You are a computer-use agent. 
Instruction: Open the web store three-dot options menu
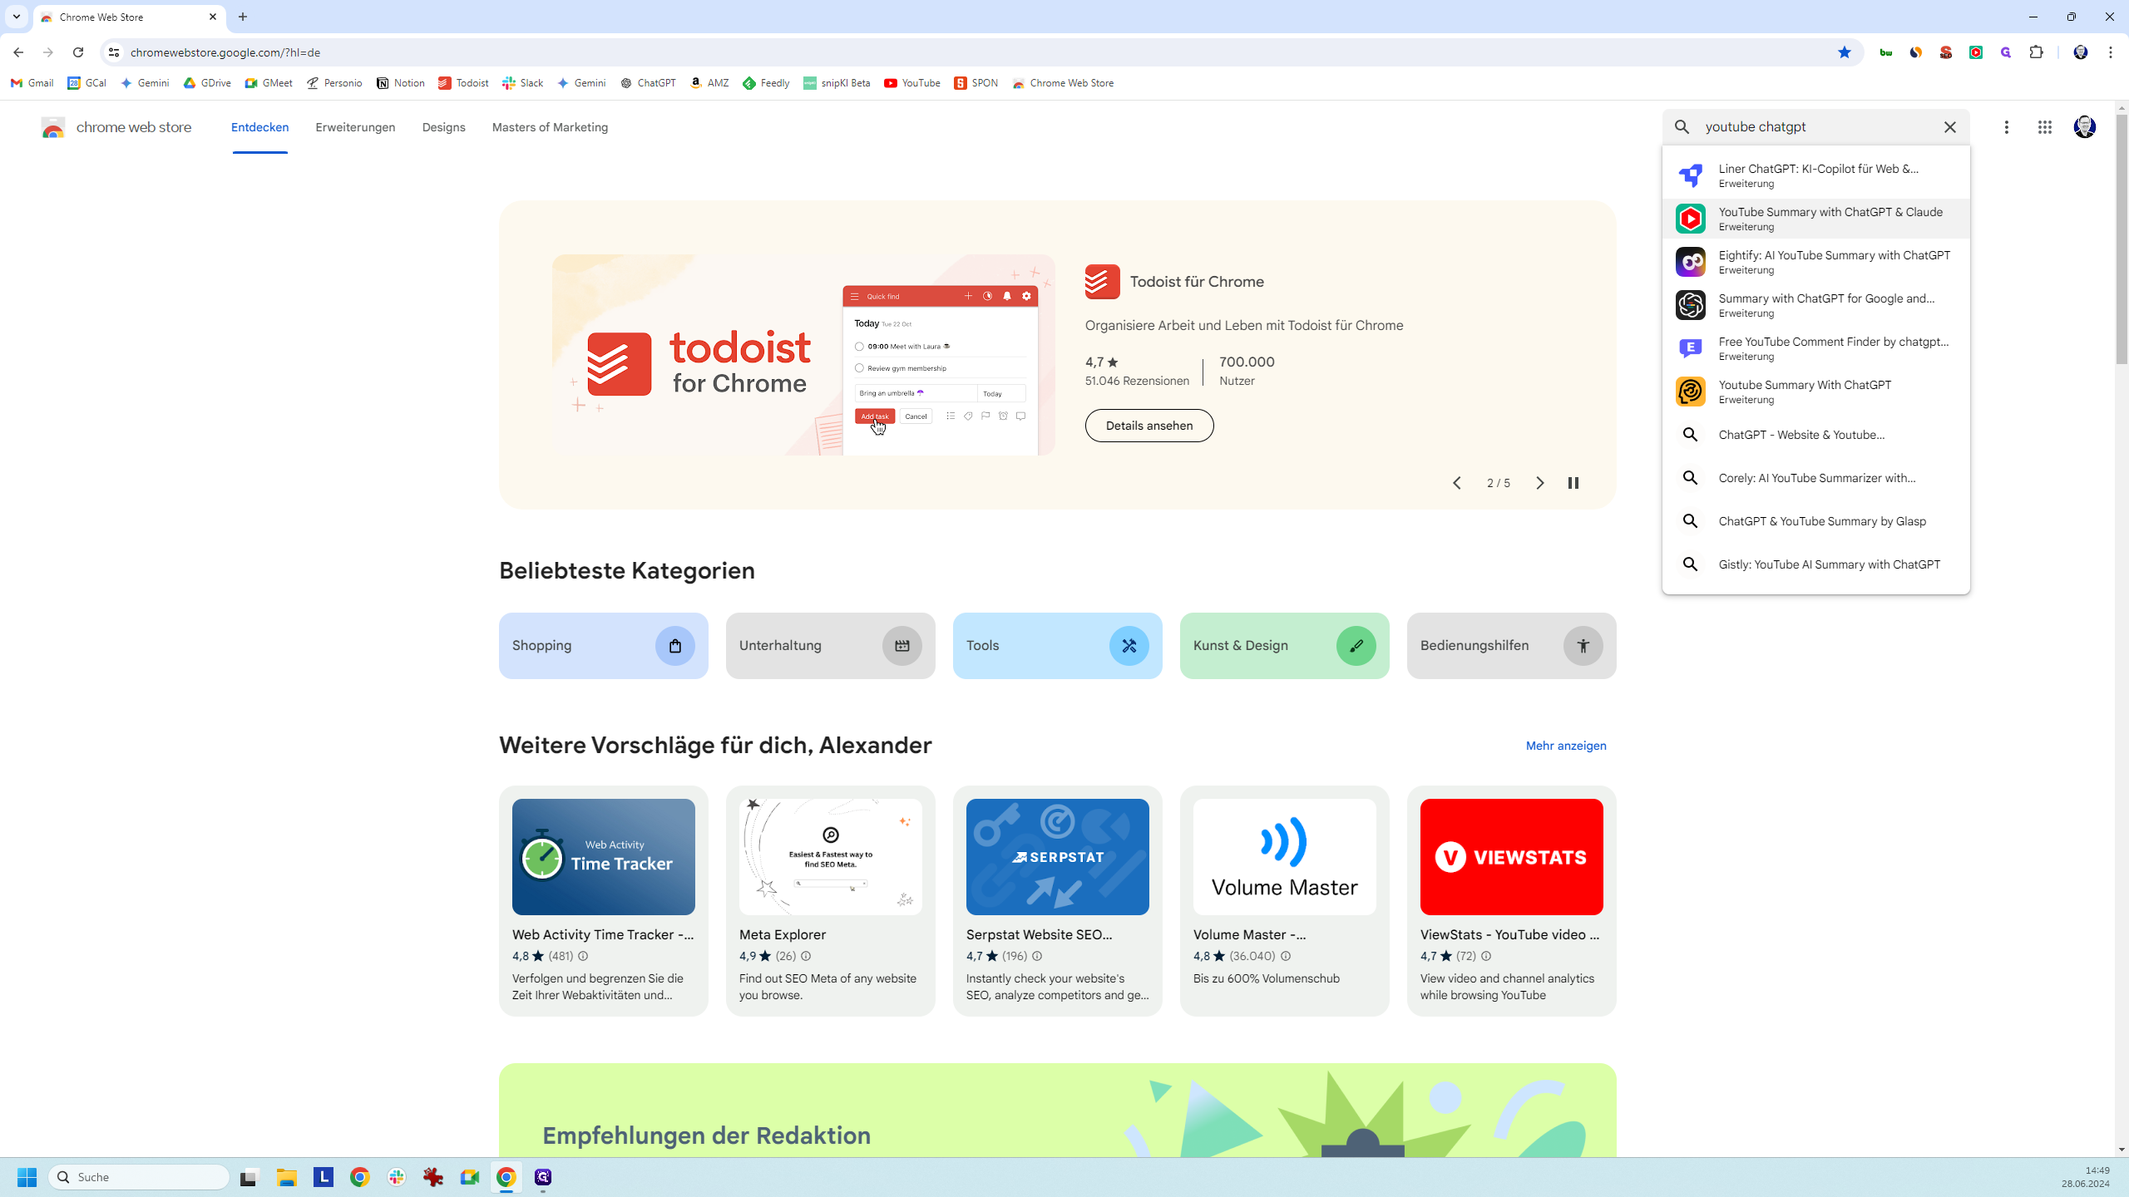click(x=2007, y=127)
